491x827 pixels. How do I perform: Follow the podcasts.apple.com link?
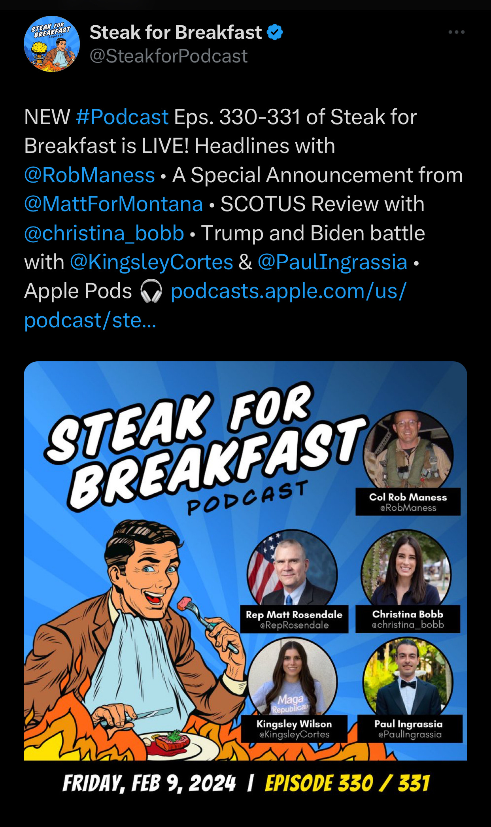pos(215,306)
